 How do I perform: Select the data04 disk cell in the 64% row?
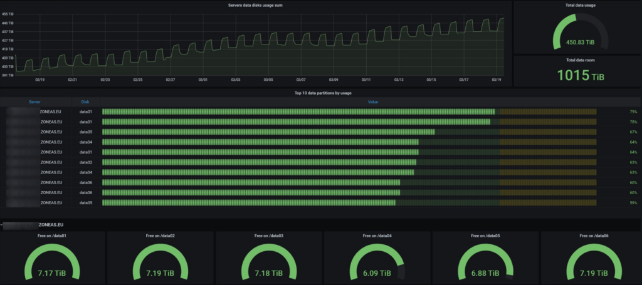coord(85,142)
